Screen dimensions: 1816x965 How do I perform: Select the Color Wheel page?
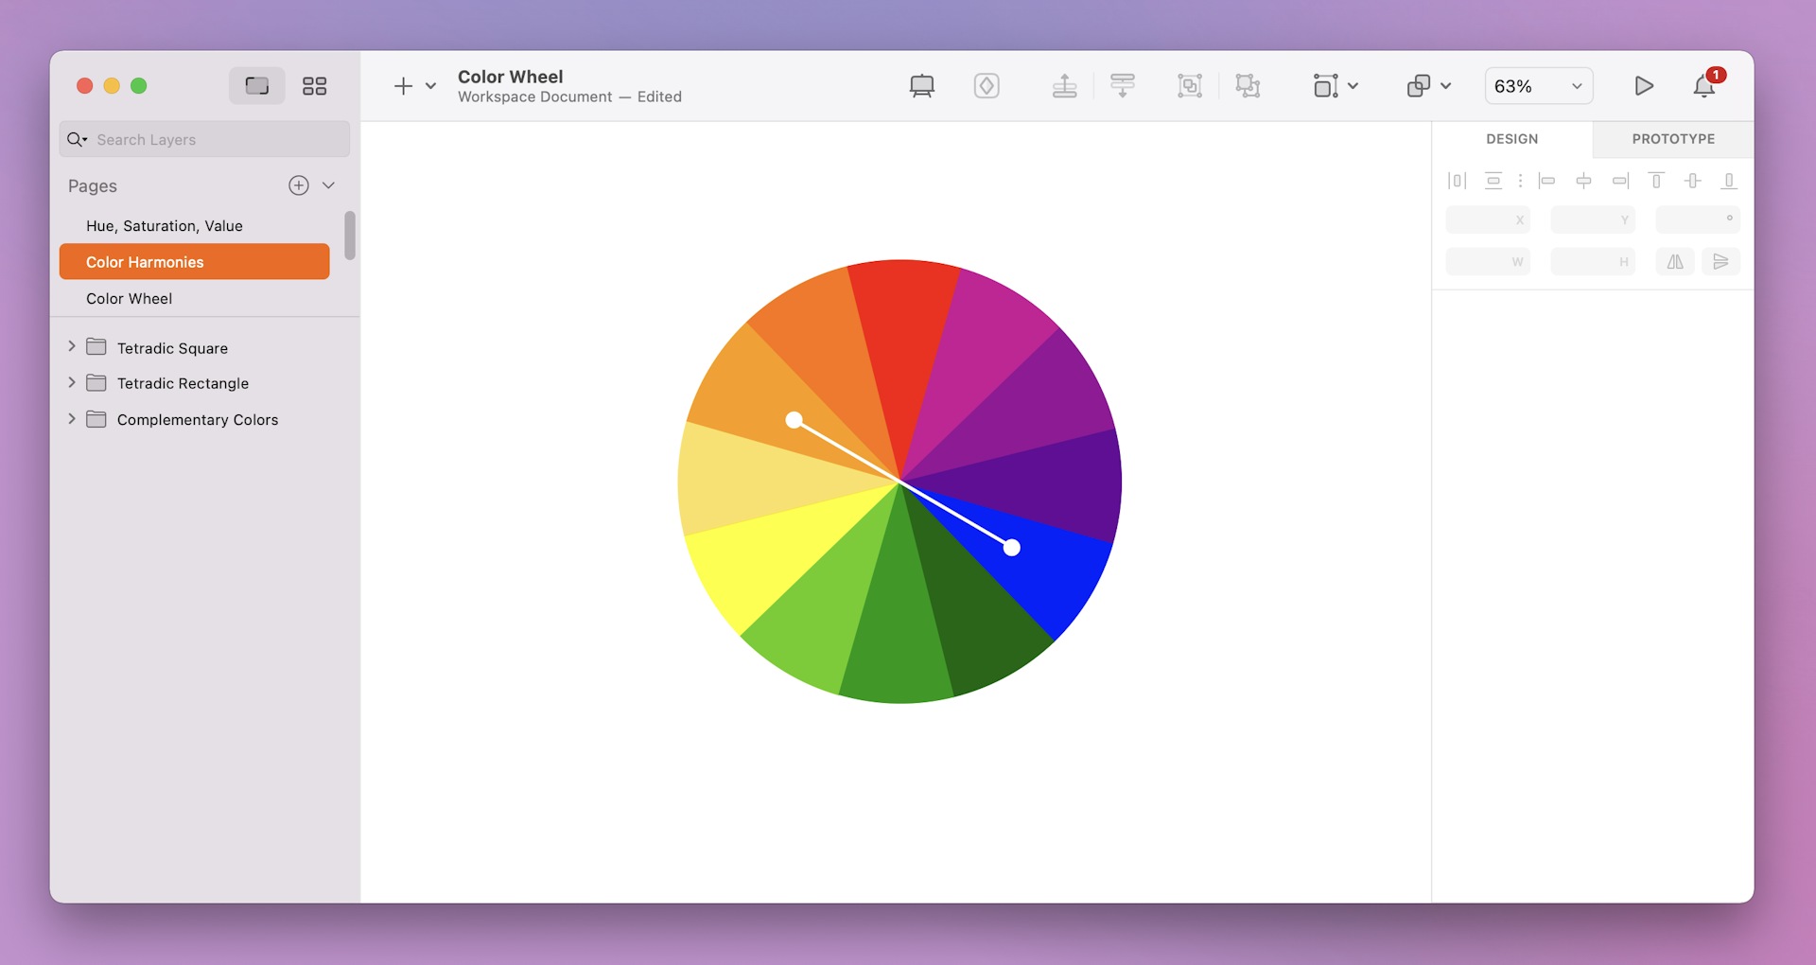[x=129, y=298]
